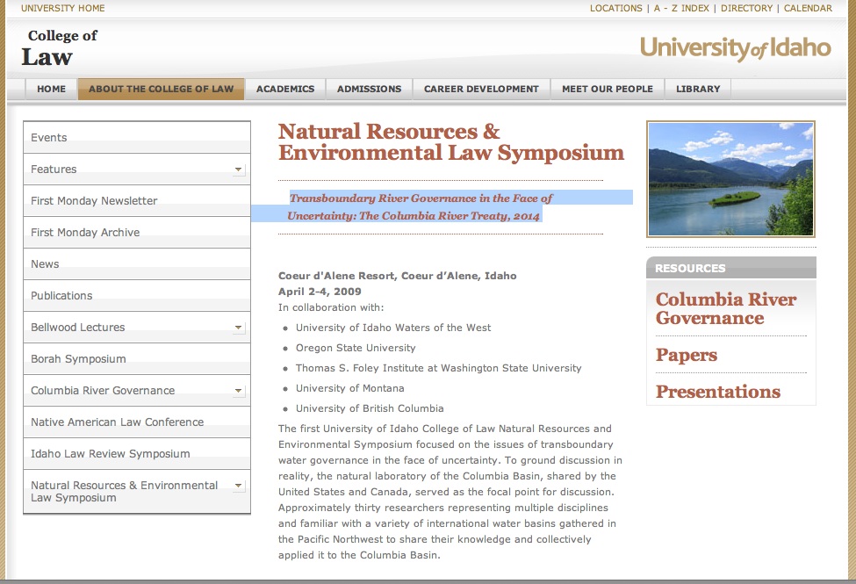Viewport: 856px width, 584px height.
Task: Open the Papers resource link
Action: coord(687,355)
